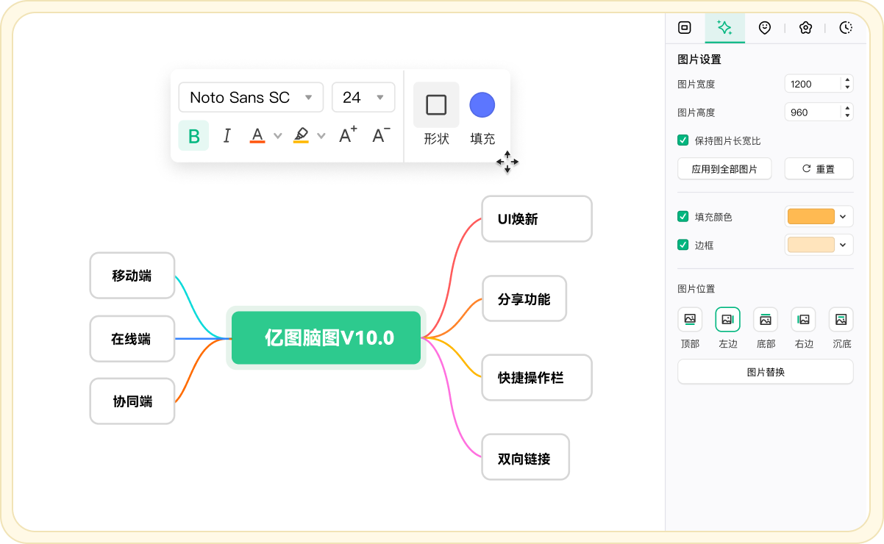Set image position to 底部

pyautogui.click(x=766, y=319)
